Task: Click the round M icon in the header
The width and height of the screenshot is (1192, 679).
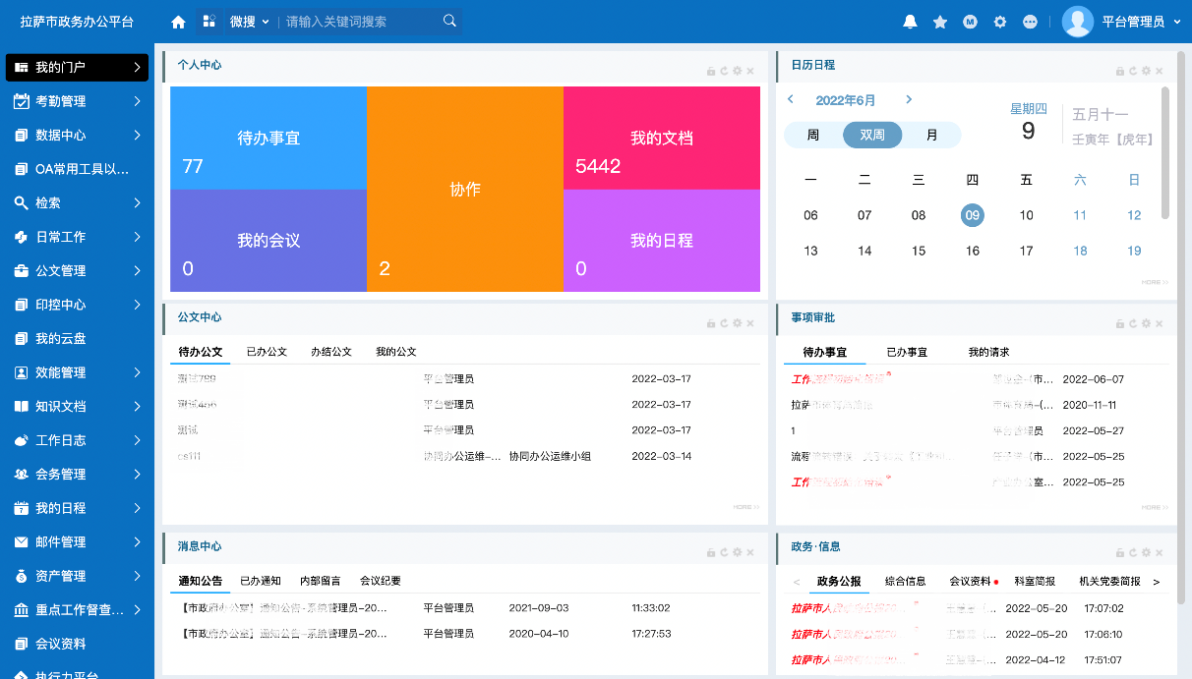Action: [x=970, y=22]
